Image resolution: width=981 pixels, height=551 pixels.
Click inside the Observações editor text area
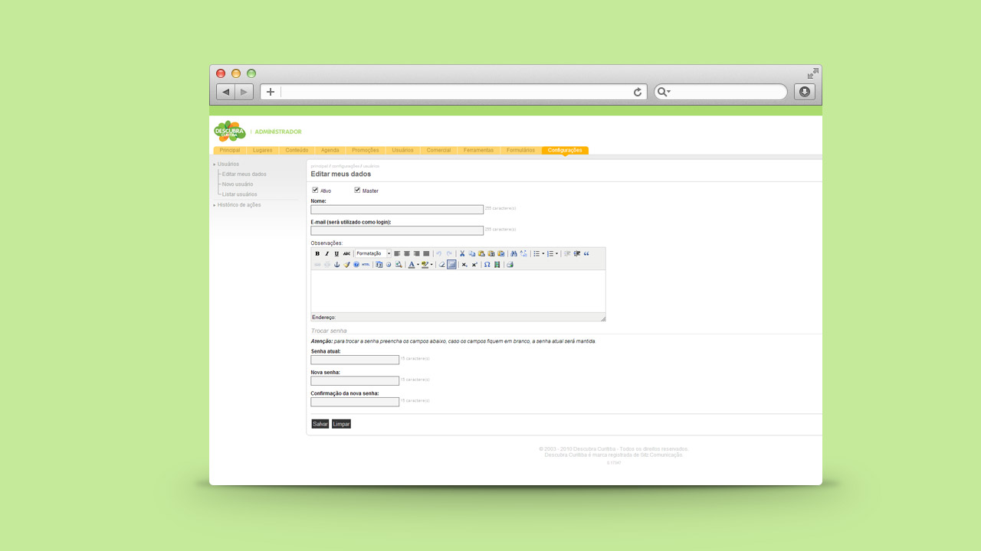(458, 291)
